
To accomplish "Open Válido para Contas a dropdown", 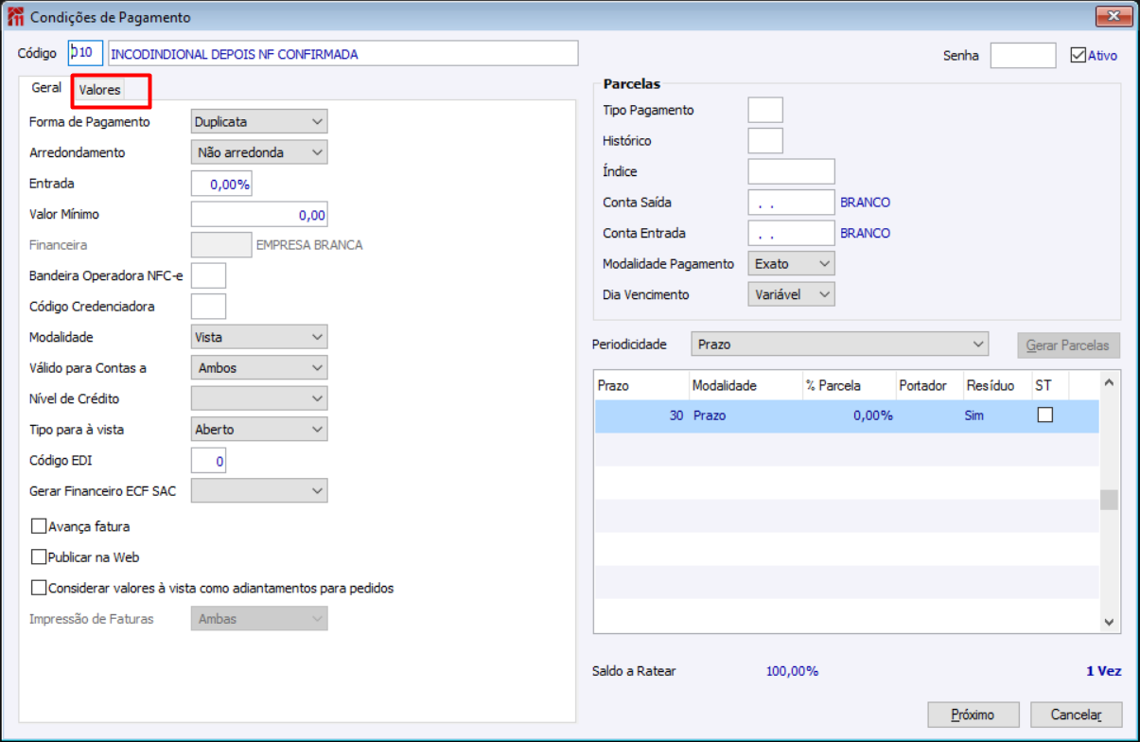I will (x=259, y=368).
